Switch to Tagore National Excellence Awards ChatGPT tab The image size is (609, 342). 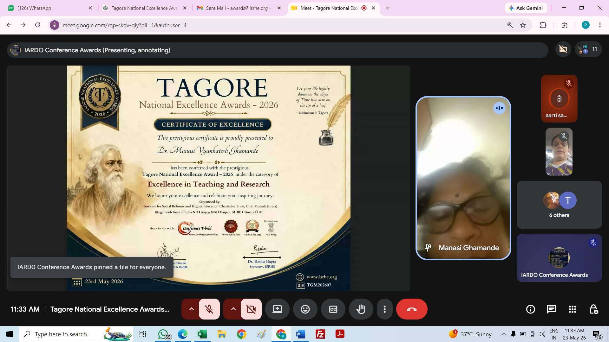(x=144, y=8)
